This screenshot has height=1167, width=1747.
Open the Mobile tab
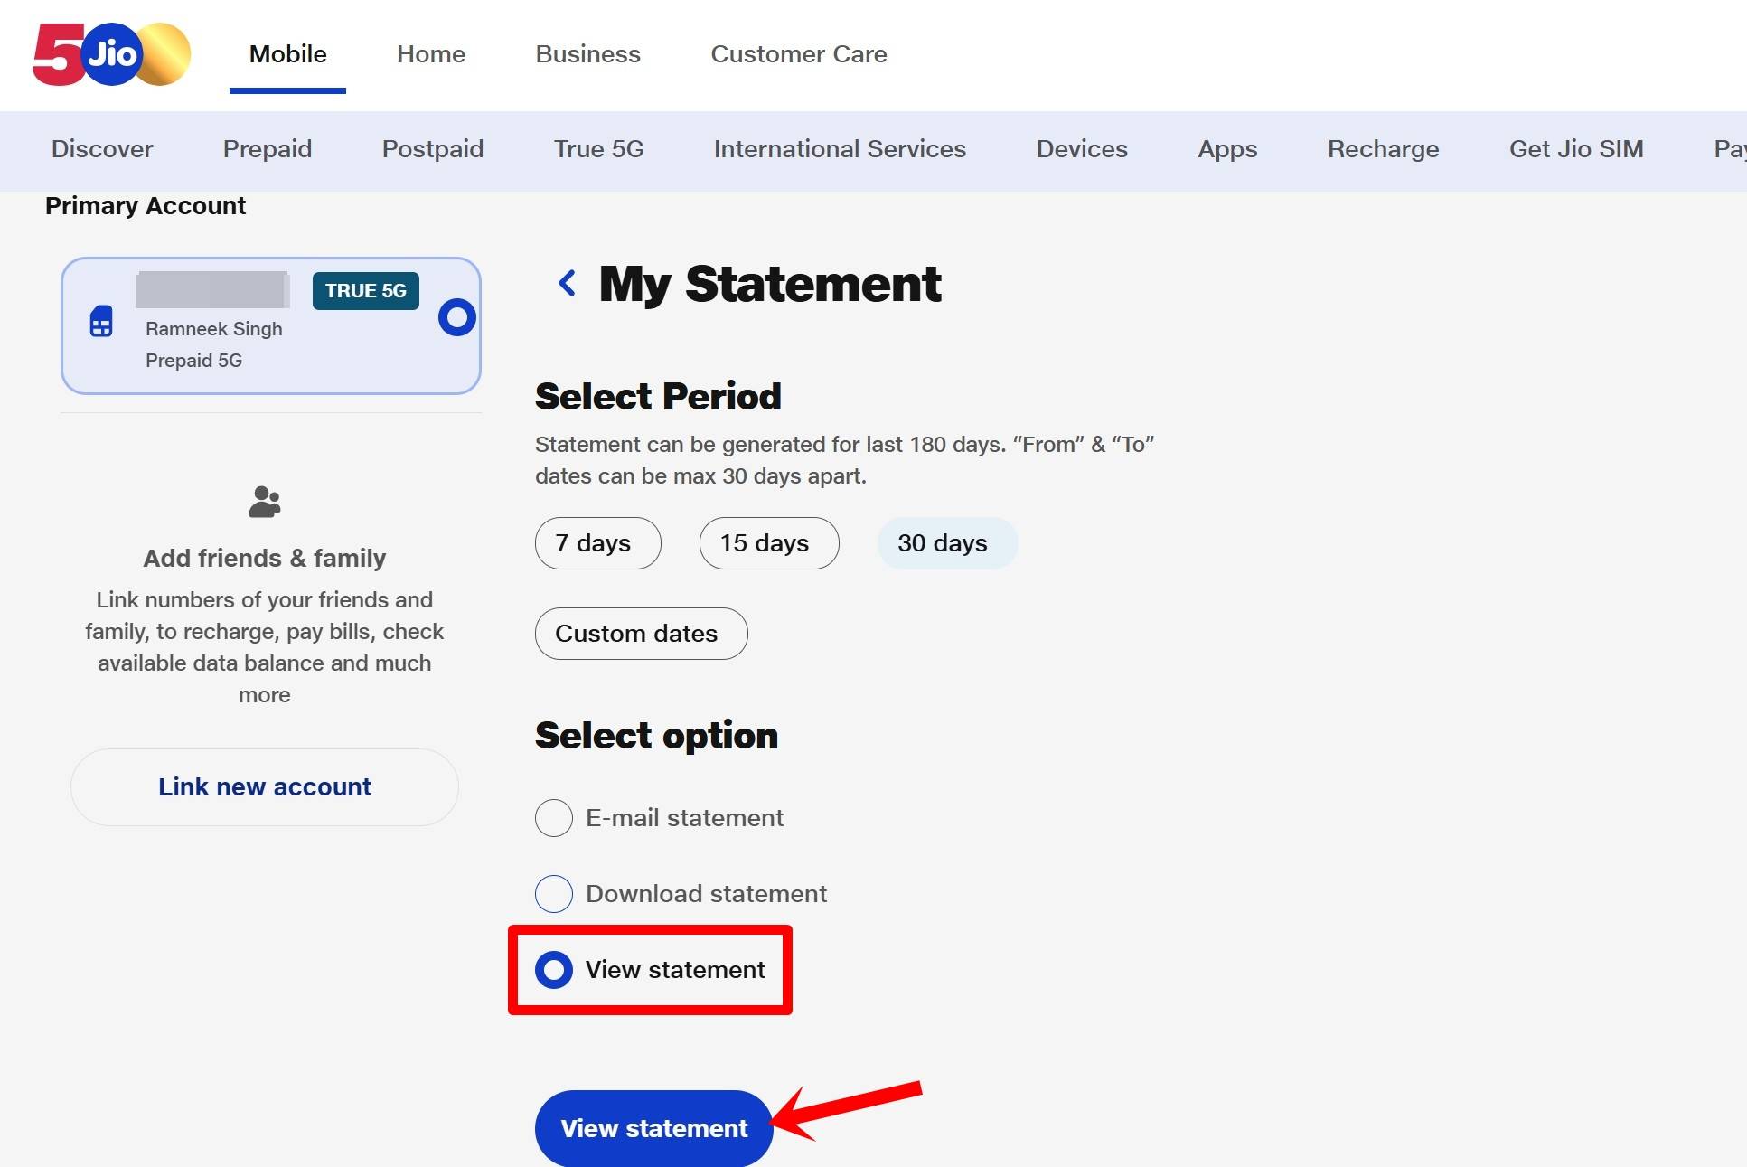click(x=287, y=54)
